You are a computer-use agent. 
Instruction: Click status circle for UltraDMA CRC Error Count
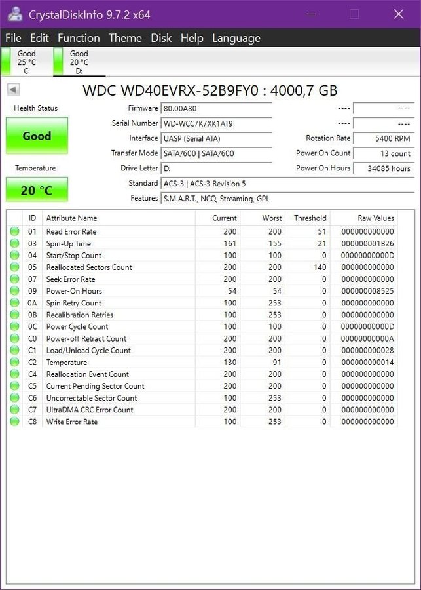click(14, 410)
